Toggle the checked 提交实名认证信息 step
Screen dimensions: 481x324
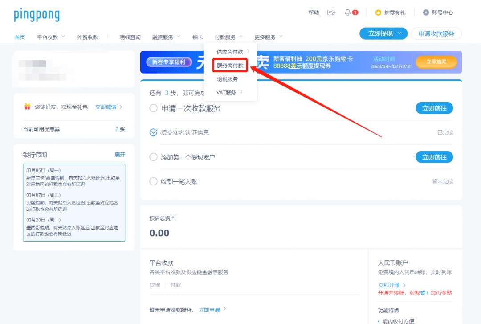coord(153,132)
